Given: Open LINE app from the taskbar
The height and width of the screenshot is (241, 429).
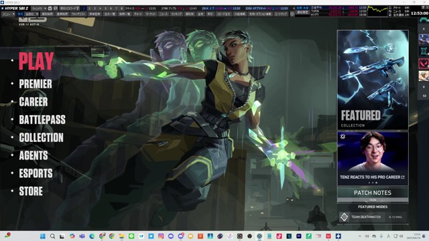Looking at the screenshot, I should [x=131, y=236].
